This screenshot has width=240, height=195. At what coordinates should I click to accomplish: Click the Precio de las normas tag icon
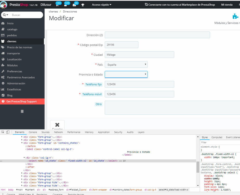click(x=3, y=47)
